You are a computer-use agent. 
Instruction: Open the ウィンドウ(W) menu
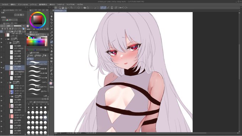pyautogui.click(x=70, y=5)
